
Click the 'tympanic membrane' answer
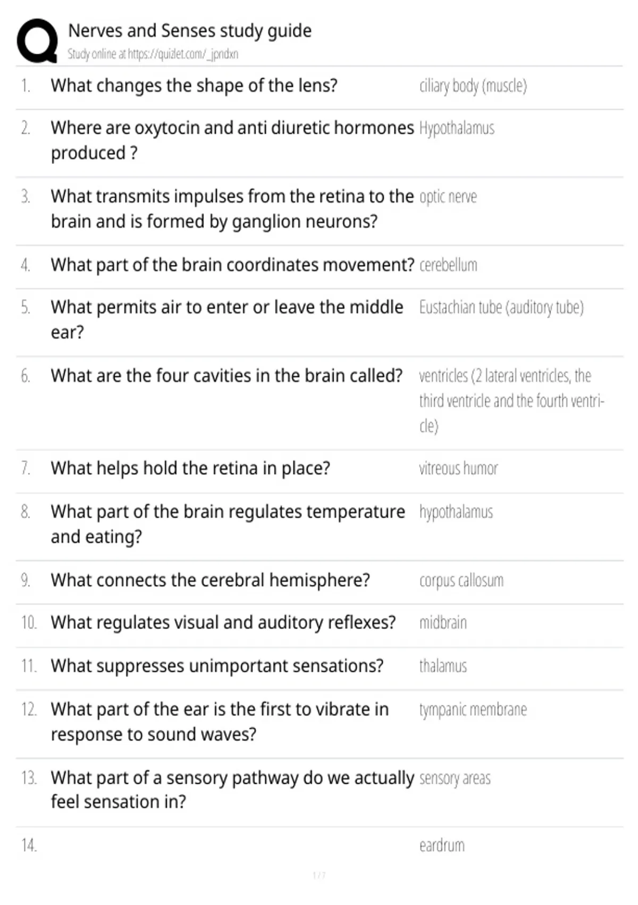click(x=473, y=710)
